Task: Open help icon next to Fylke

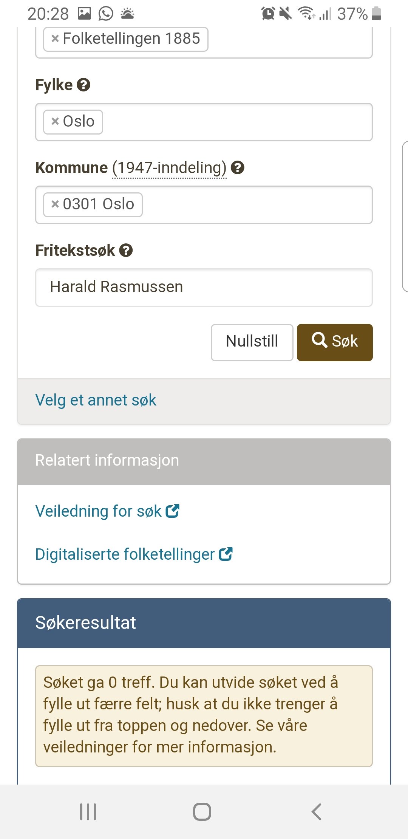Action: [x=83, y=85]
